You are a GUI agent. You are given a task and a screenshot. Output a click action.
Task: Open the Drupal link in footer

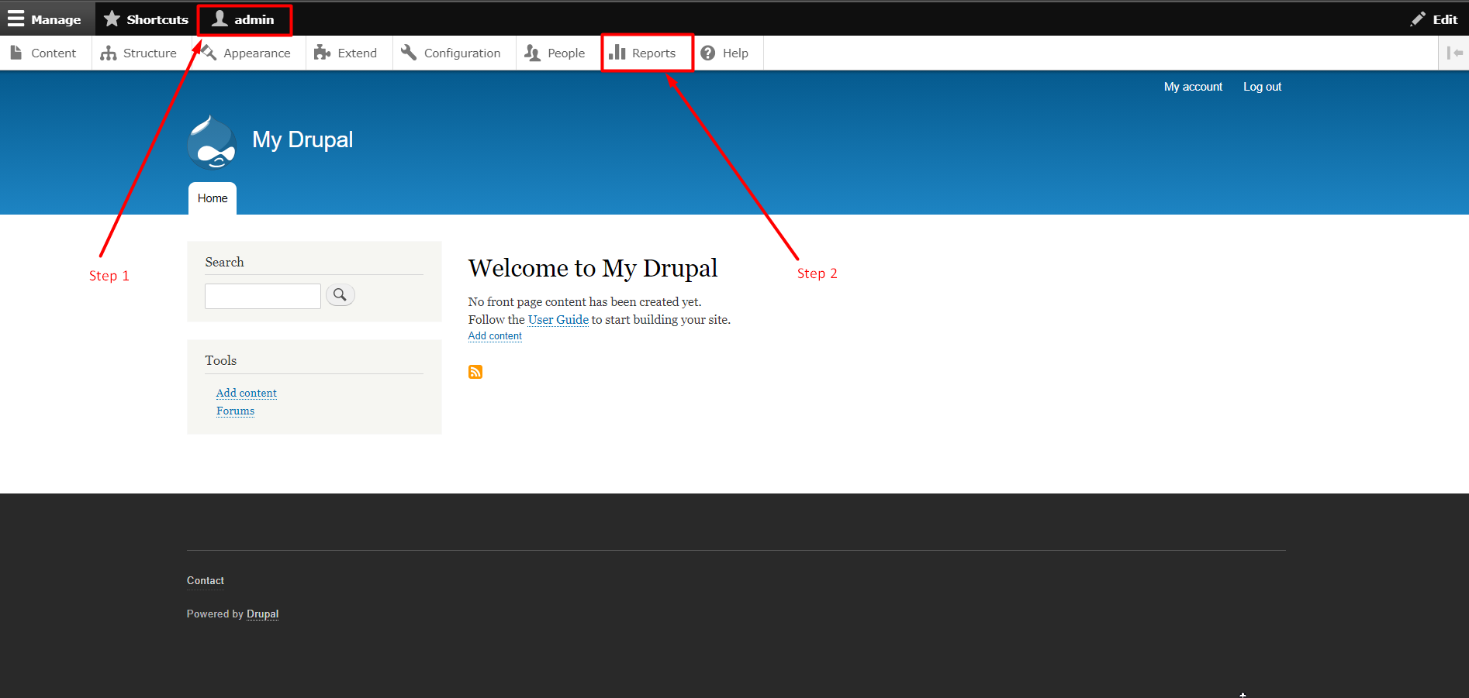coord(262,614)
